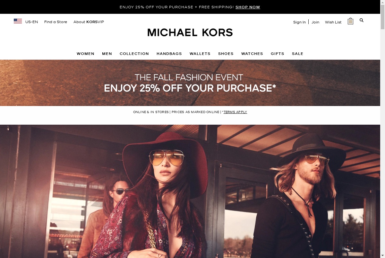Open the Men menu

coord(107,54)
